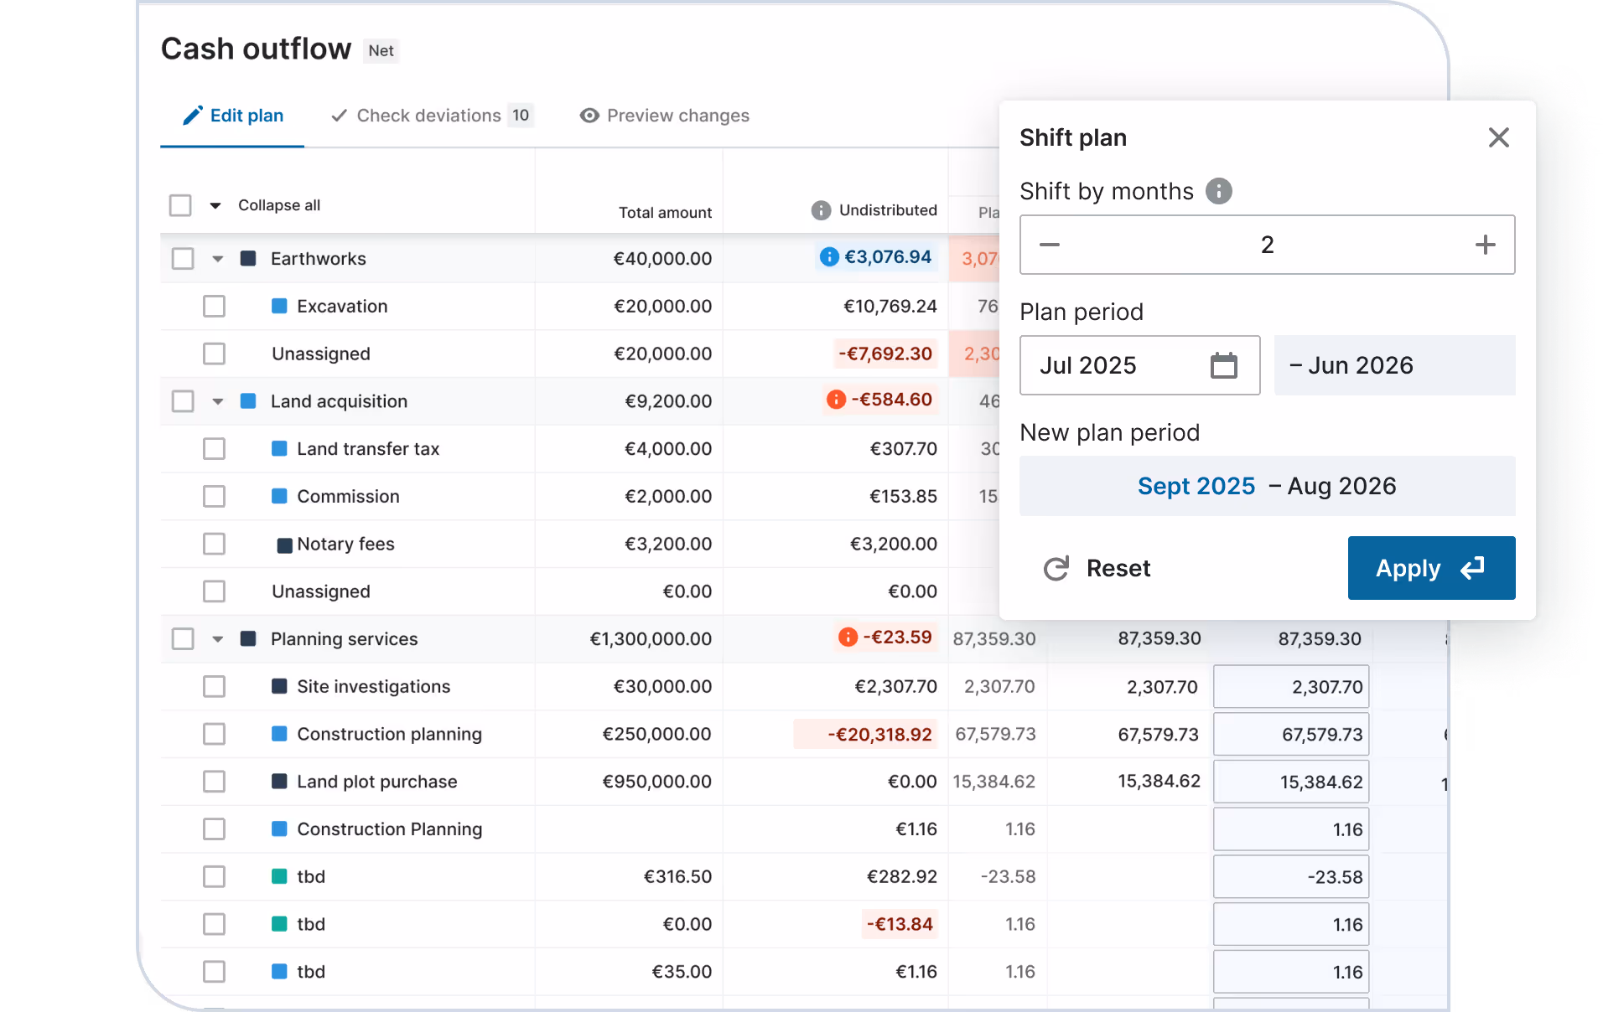Click the 2,307.70 input cell for Site investigations

pyautogui.click(x=1291, y=687)
